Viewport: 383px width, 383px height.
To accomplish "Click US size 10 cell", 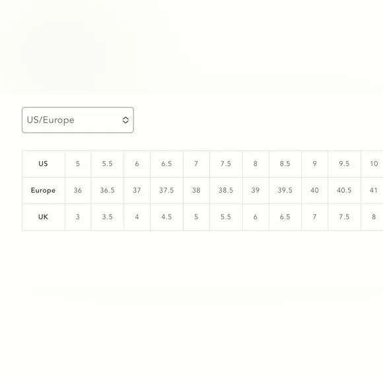I will tap(372, 164).
